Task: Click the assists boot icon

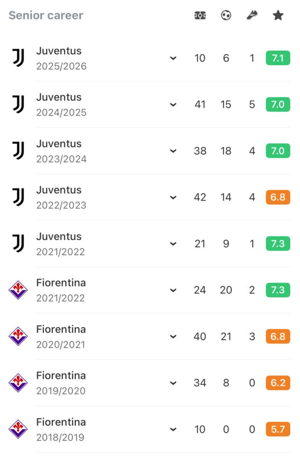Action: (x=252, y=15)
